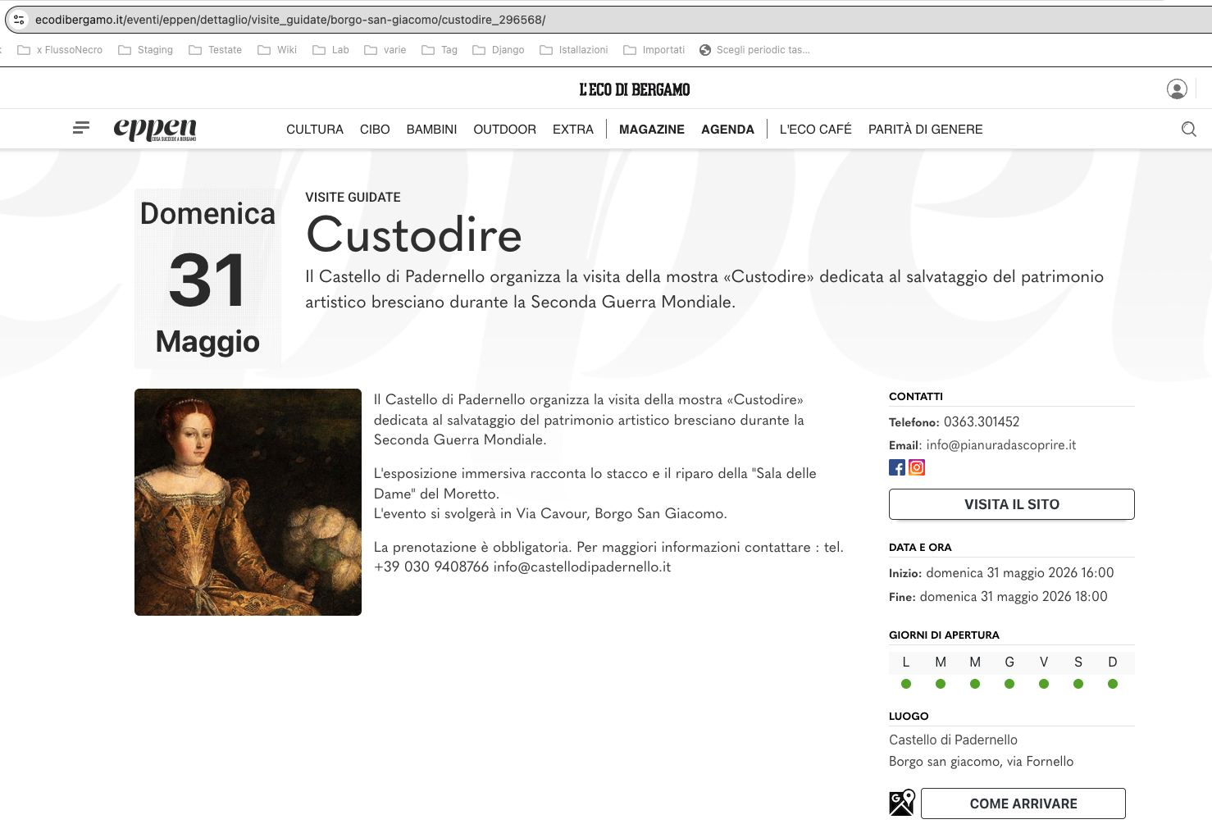Click the eppen logo
Viewport: 1212px width, 824px height.
[x=155, y=129]
